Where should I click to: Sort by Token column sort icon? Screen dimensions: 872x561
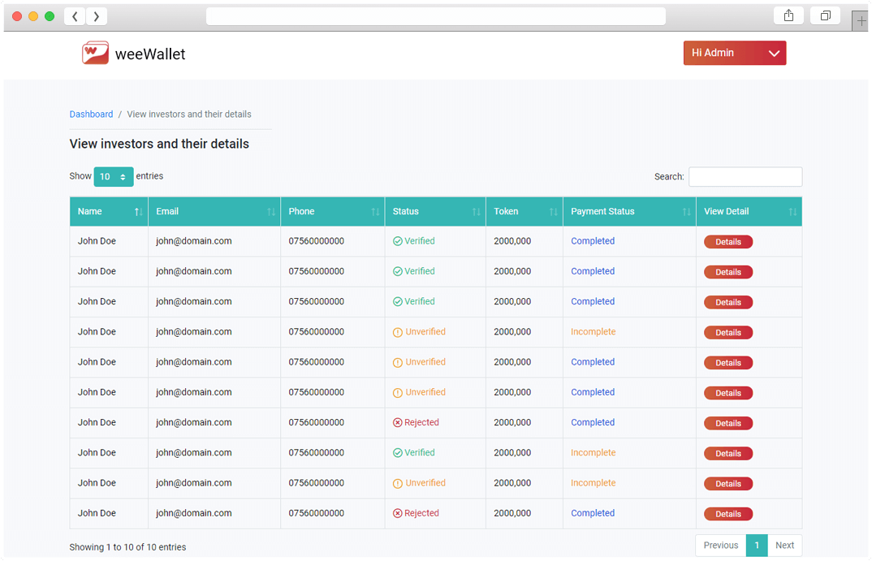coord(553,212)
